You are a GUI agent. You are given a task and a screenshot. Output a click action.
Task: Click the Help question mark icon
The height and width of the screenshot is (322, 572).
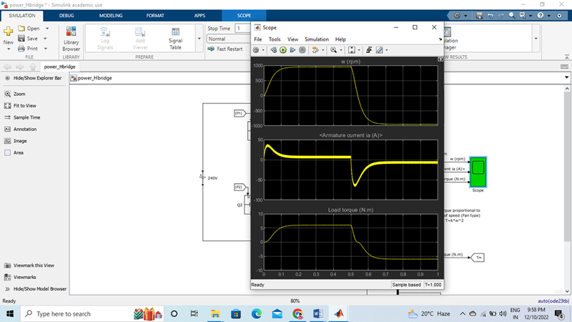[x=541, y=16]
